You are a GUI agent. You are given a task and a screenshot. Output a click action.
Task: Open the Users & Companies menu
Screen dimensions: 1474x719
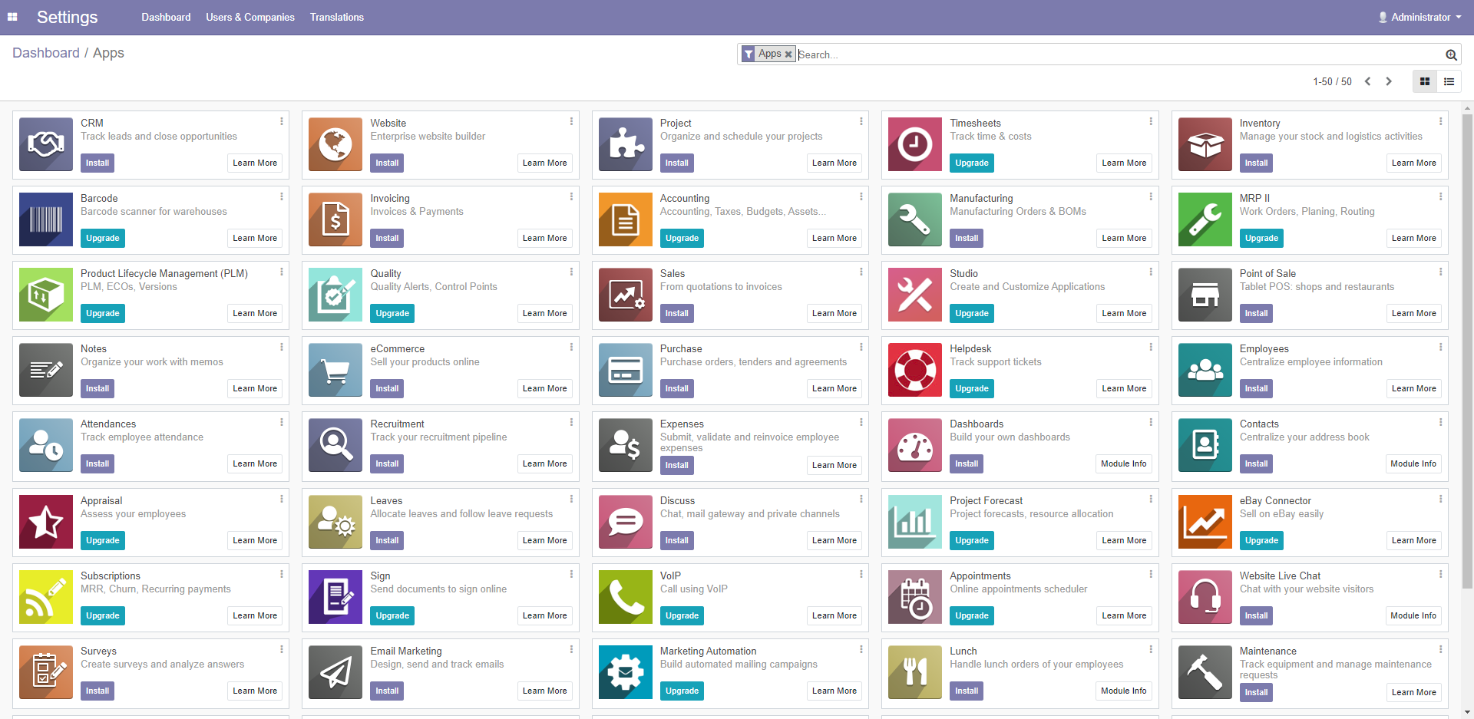click(250, 17)
